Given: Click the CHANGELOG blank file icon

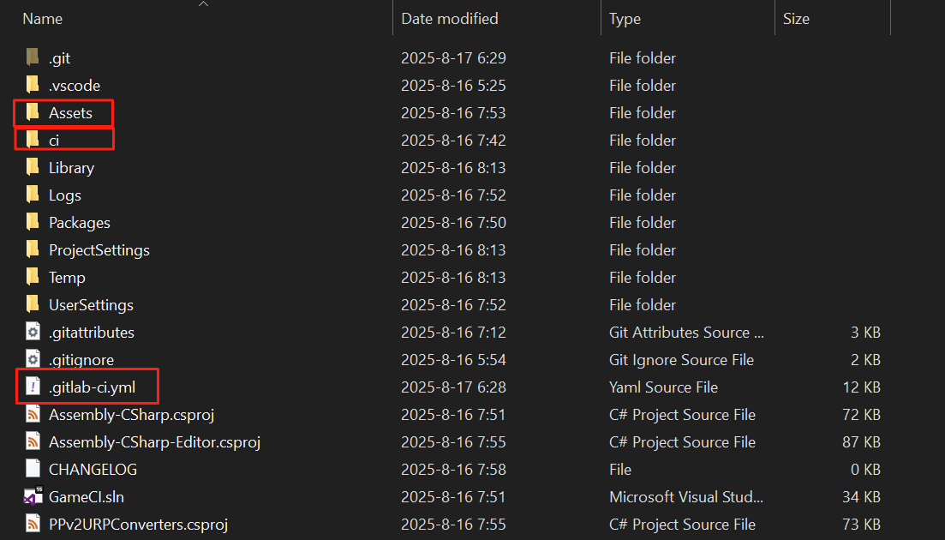Looking at the screenshot, I should click(x=33, y=470).
